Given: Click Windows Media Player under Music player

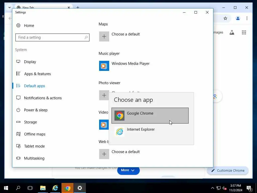Looking at the screenshot, I should (x=131, y=64).
